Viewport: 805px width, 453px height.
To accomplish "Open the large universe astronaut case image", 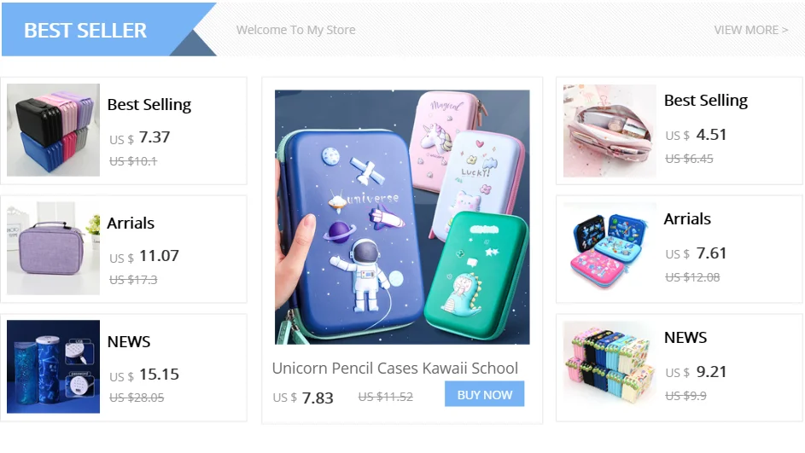I will pos(402,217).
